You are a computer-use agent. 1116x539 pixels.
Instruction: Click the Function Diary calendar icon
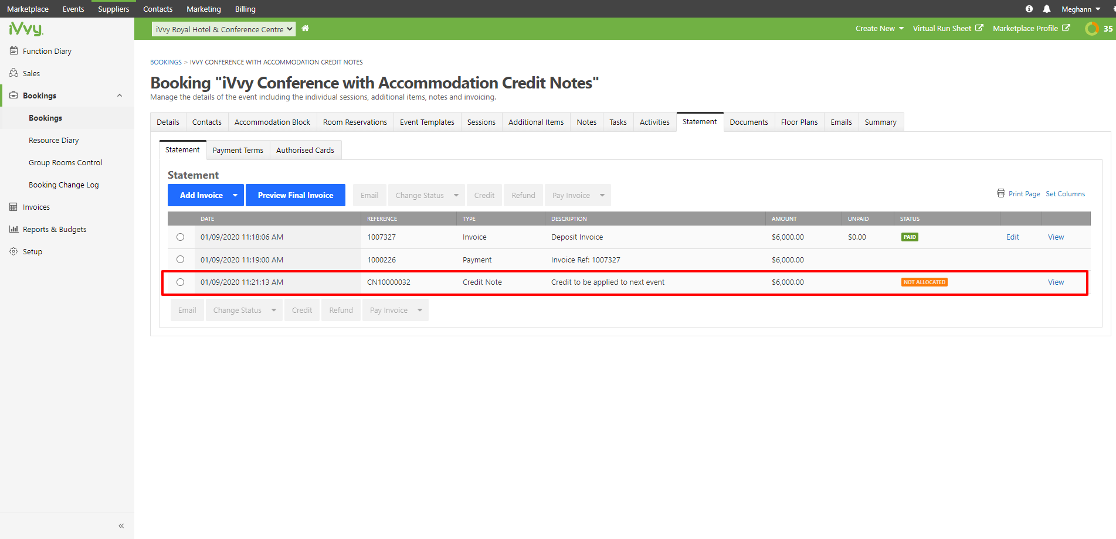click(x=13, y=51)
